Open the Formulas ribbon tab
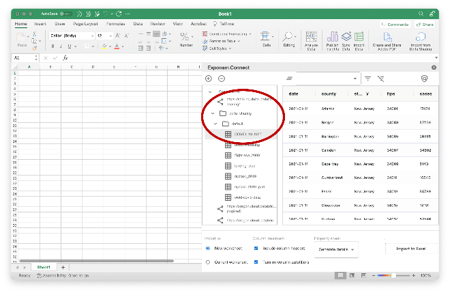This screenshot has height=293, width=450. (x=115, y=23)
